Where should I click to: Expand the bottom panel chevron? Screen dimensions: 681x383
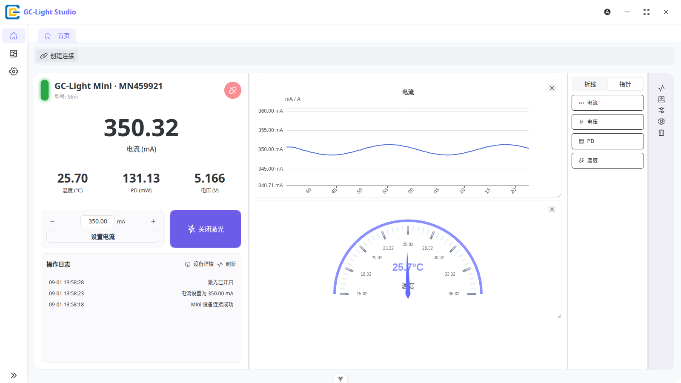pyautogui.click(x=340, y=378)
